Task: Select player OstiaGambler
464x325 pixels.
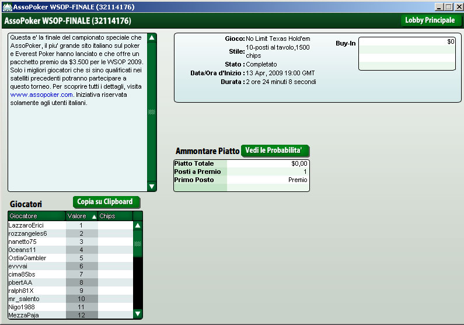Action: click(x=71, y=258)
